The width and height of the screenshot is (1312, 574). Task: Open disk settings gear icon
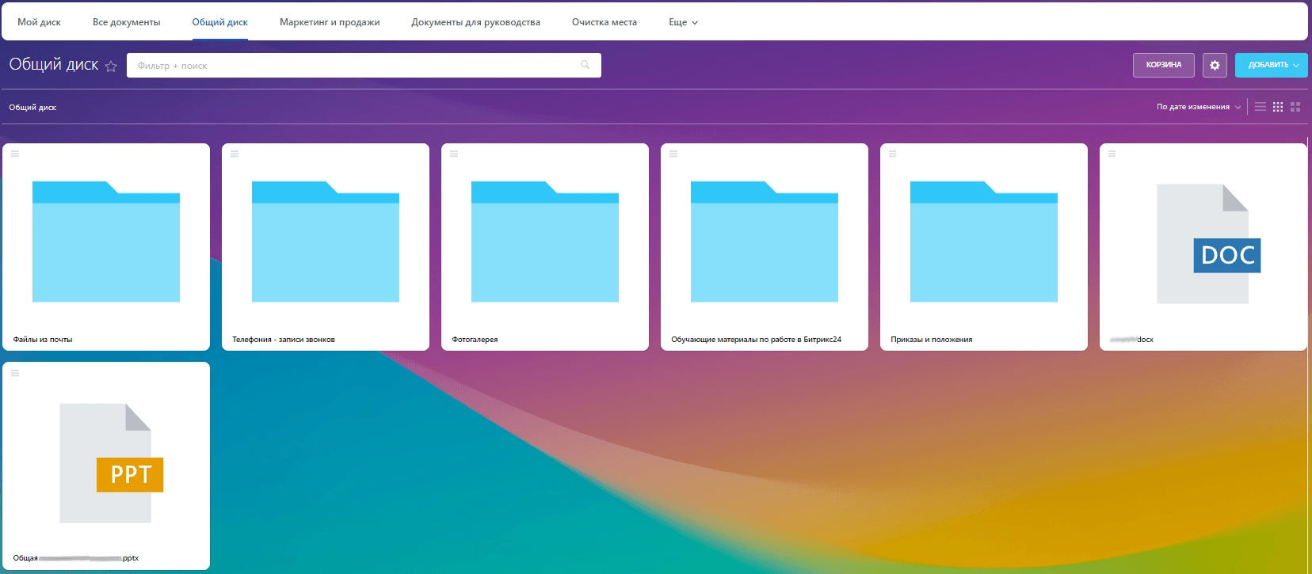point(1215,65)
